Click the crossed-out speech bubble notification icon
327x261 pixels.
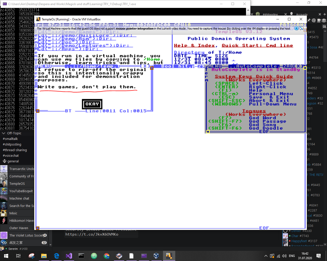click(301, 28)
